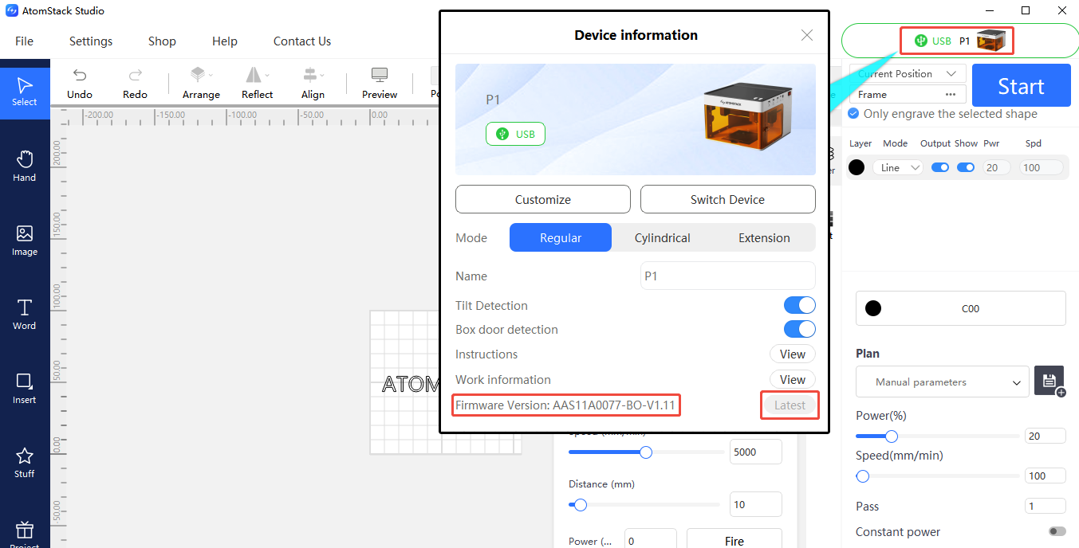1079x548 pixels.
Task: Click the Distance value field 10
Action: coord(756,504)
